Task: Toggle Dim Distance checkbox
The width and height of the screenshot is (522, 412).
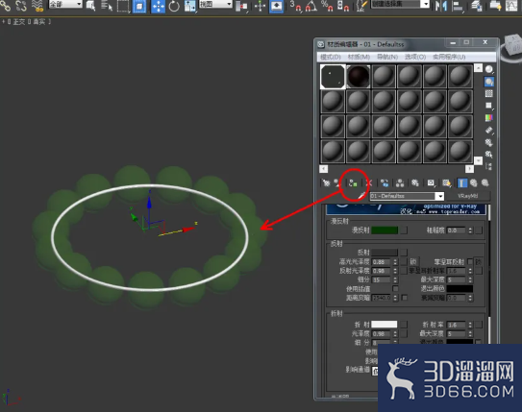Action: (405, 298)
